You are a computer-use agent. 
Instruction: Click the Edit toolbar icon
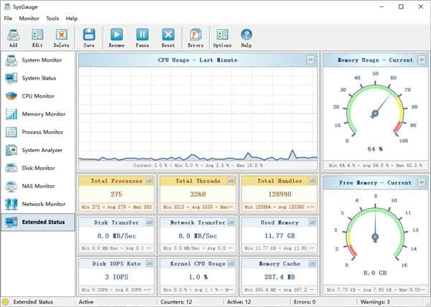37,37
